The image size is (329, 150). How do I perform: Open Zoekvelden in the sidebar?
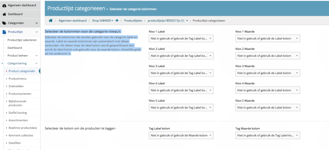[x=16, y=86]
